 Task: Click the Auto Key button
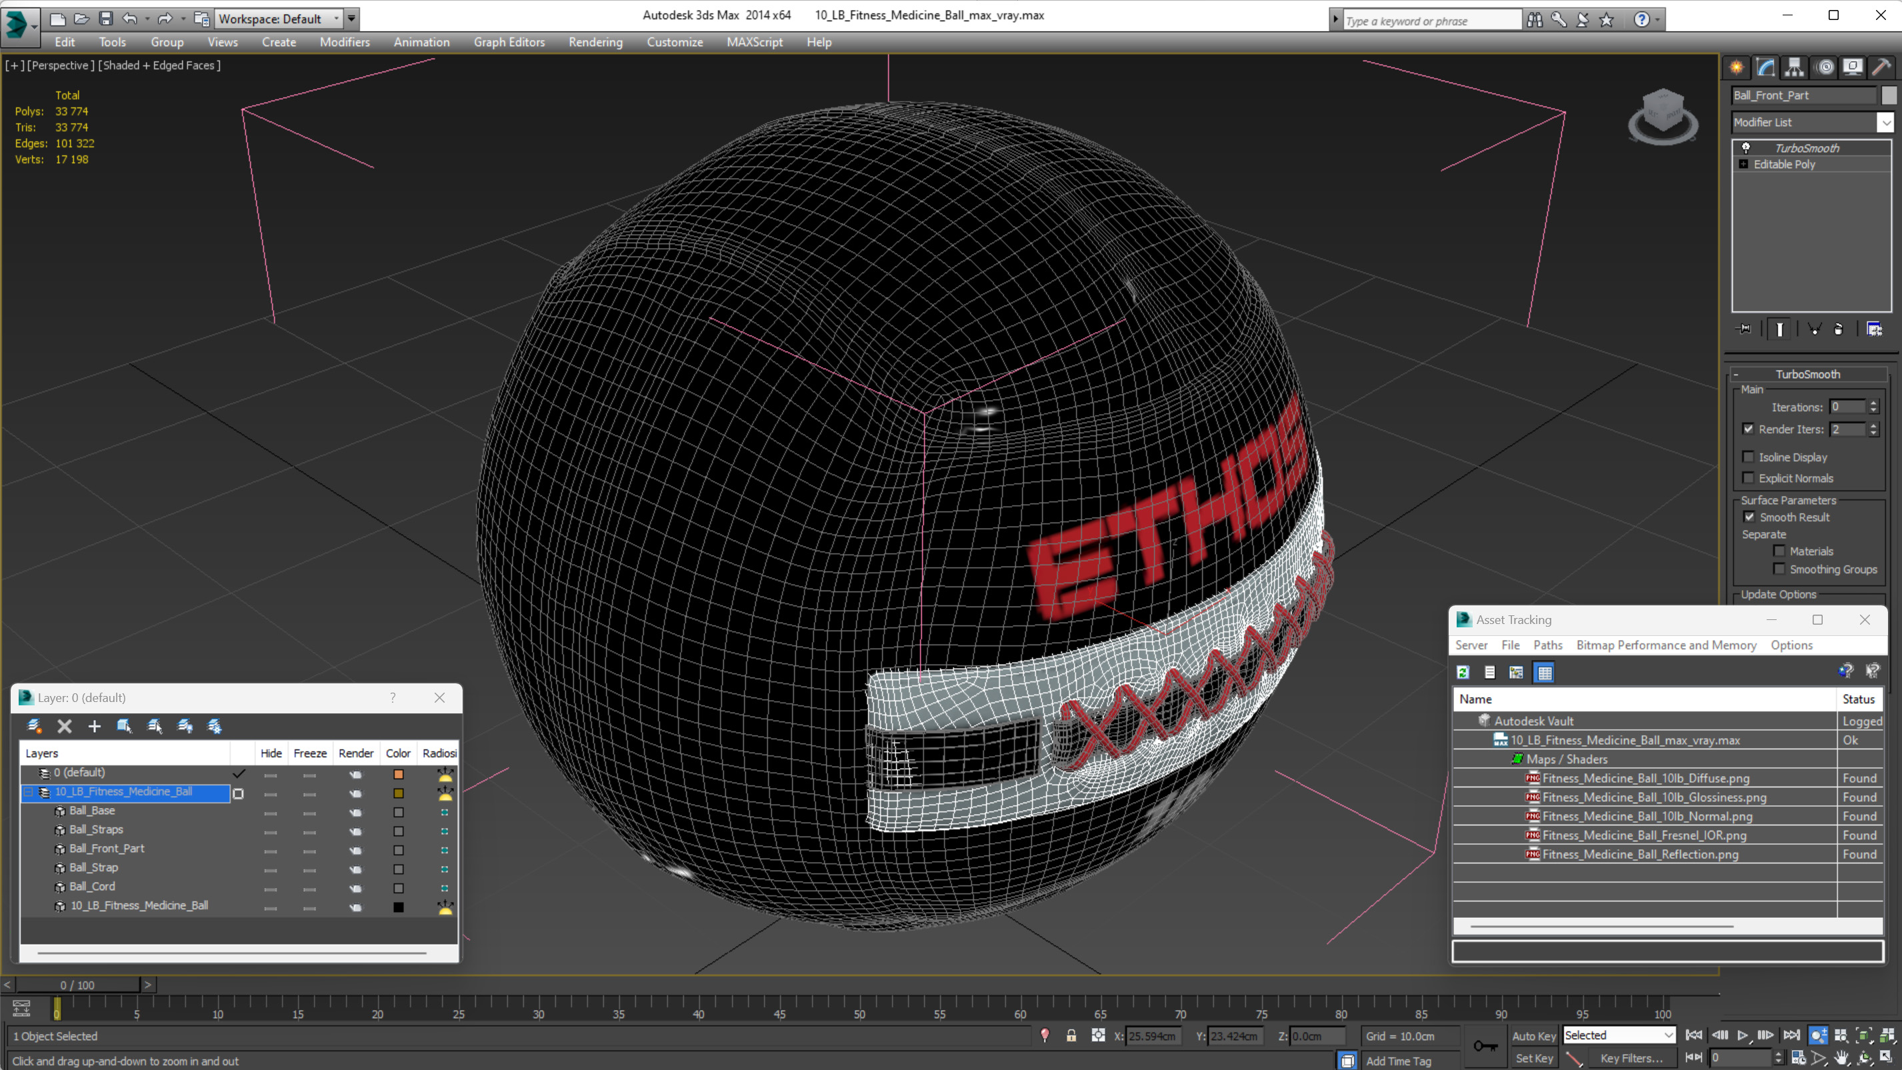click(x=1533, y=1036)
